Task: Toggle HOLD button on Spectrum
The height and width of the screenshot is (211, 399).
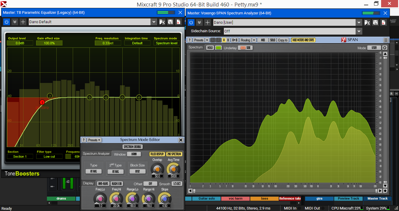Action: coord(210,48)
